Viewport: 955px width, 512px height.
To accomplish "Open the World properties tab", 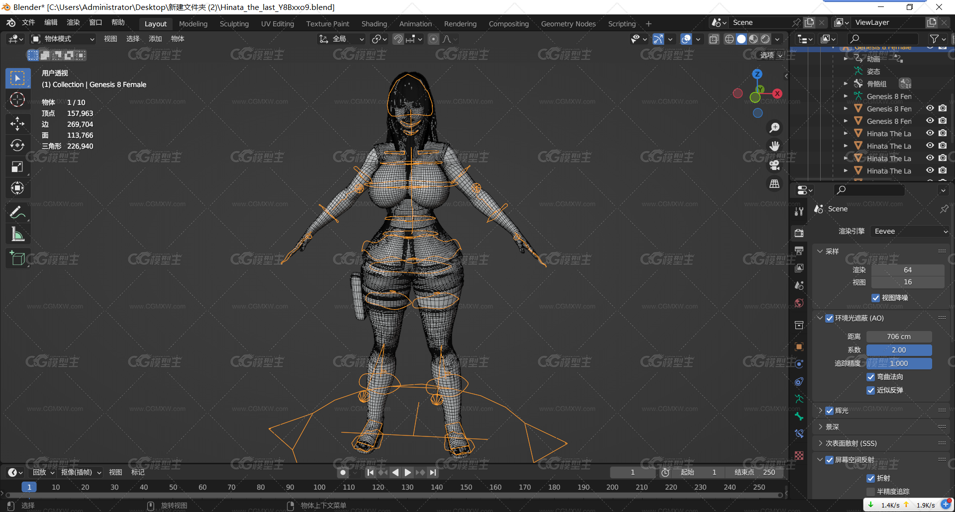I will coord(799,303).
